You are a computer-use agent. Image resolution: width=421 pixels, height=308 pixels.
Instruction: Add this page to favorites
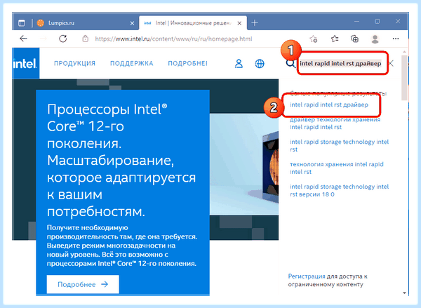click(314, 39)
